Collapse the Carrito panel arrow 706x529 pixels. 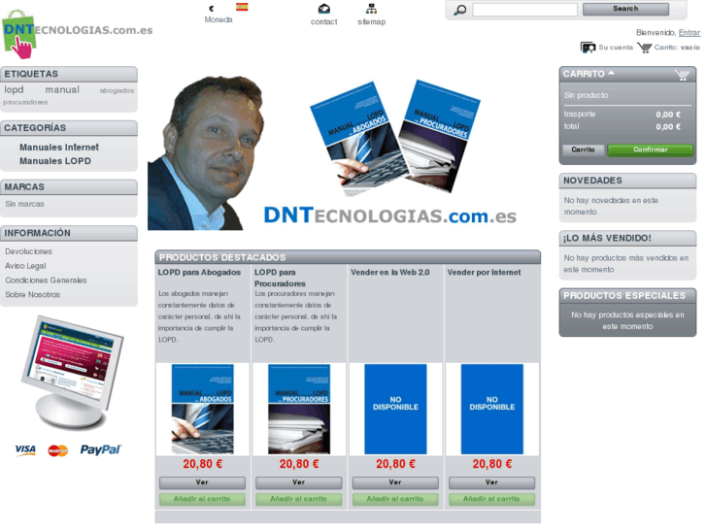click(x=611, y=73)
